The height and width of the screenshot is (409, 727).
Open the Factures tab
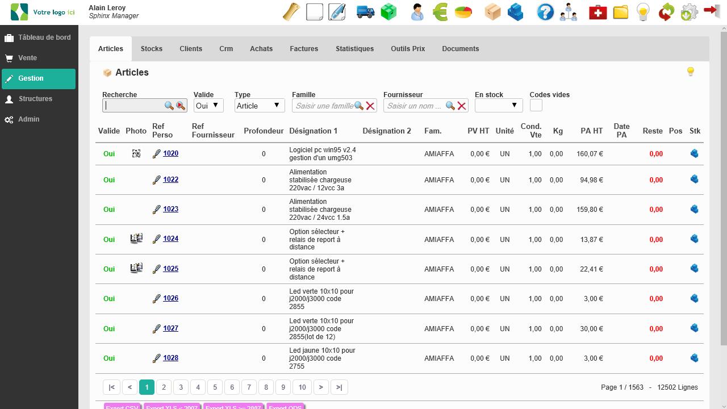(x=304, y=49)
